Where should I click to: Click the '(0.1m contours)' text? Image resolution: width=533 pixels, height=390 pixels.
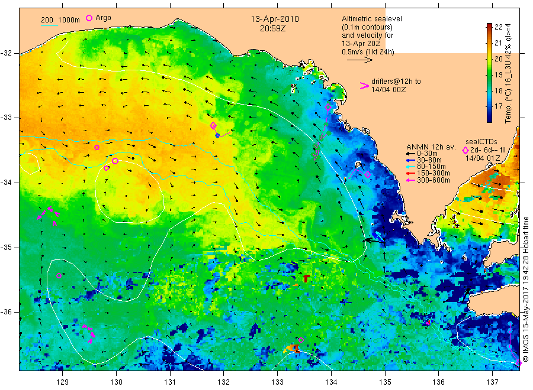(x=367, y=27)
